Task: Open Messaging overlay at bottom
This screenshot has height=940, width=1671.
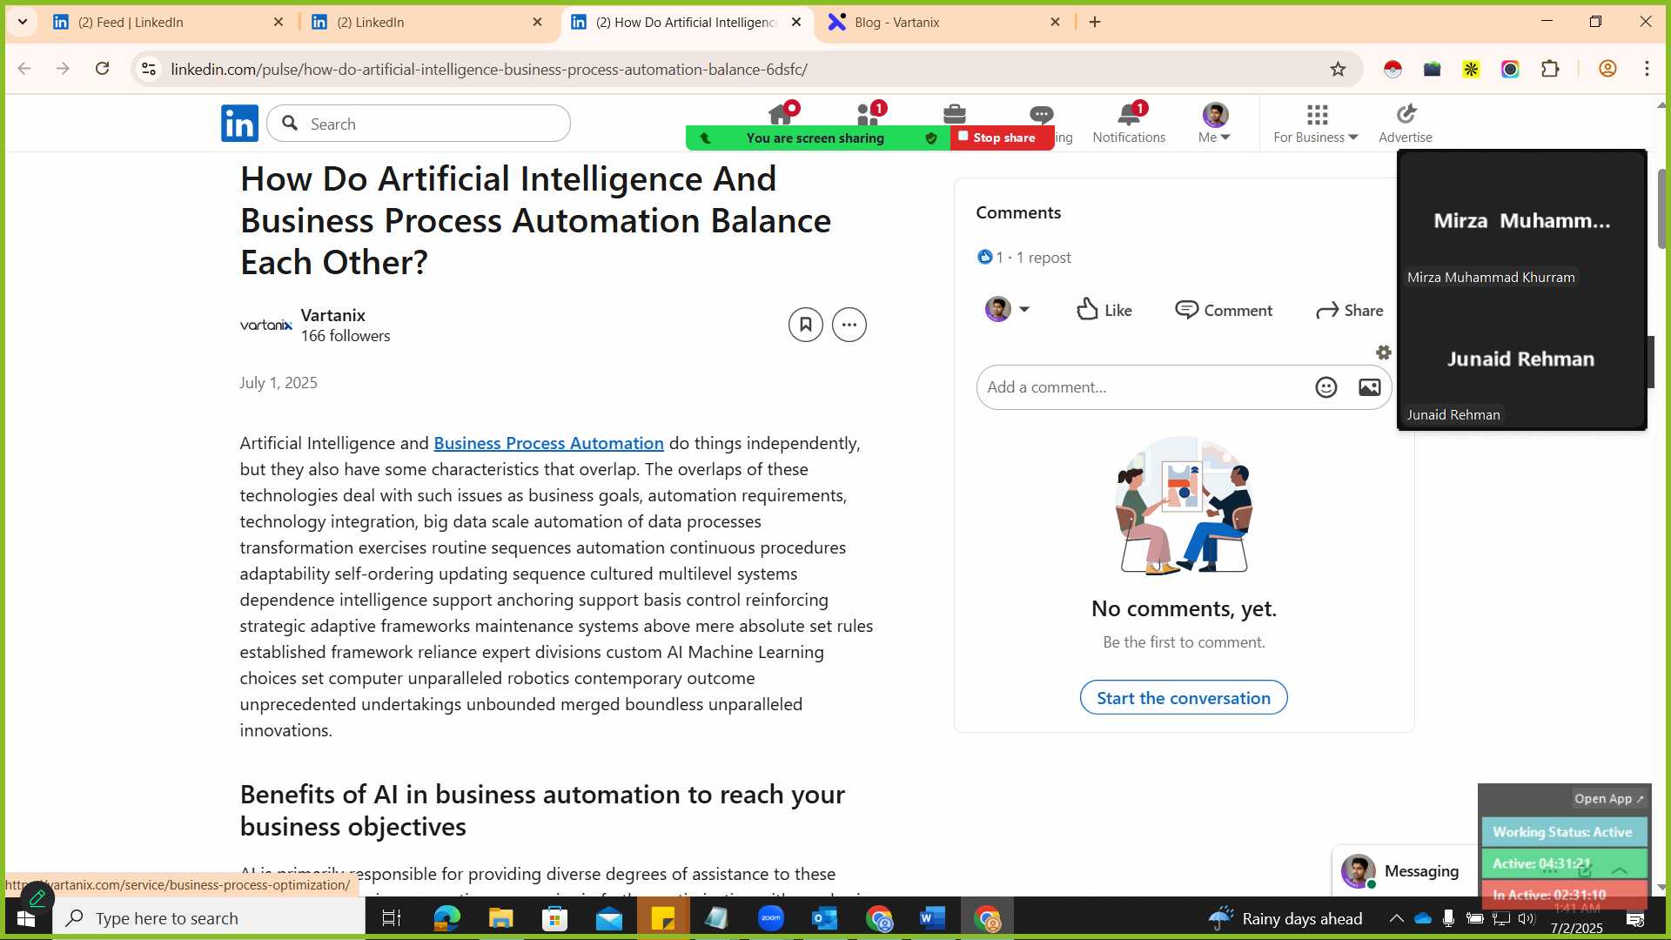Action: point(1403,871)
